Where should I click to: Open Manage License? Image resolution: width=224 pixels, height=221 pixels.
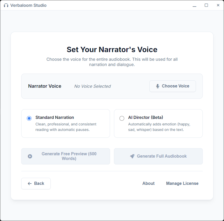pyautogui.click(x=182, y=183)
